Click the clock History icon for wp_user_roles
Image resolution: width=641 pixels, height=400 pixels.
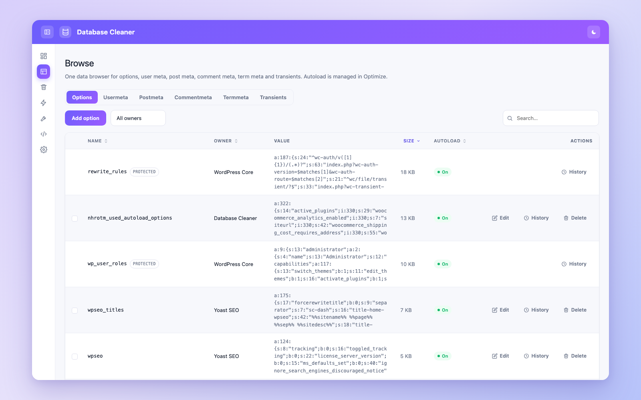(x=564, y=264)
